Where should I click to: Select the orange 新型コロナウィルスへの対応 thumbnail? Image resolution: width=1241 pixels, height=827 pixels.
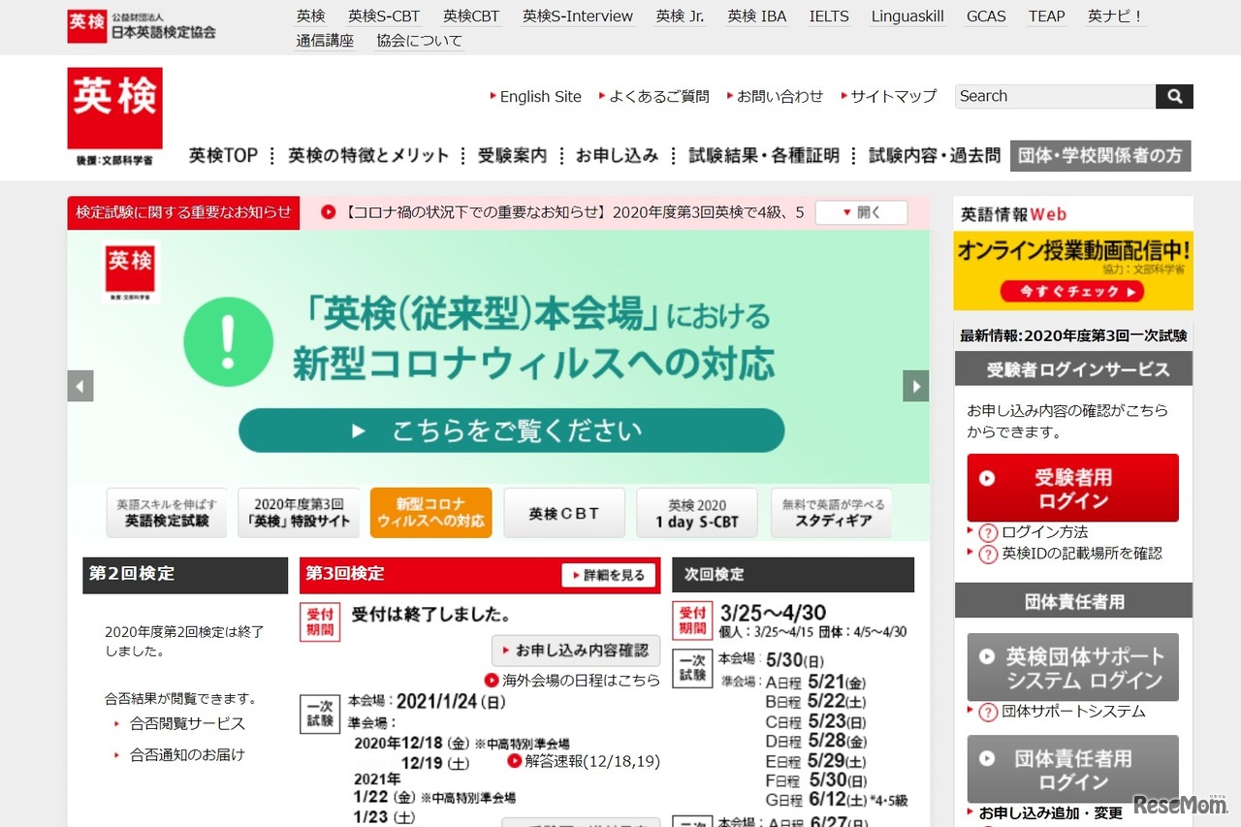(x=430, y=513)
